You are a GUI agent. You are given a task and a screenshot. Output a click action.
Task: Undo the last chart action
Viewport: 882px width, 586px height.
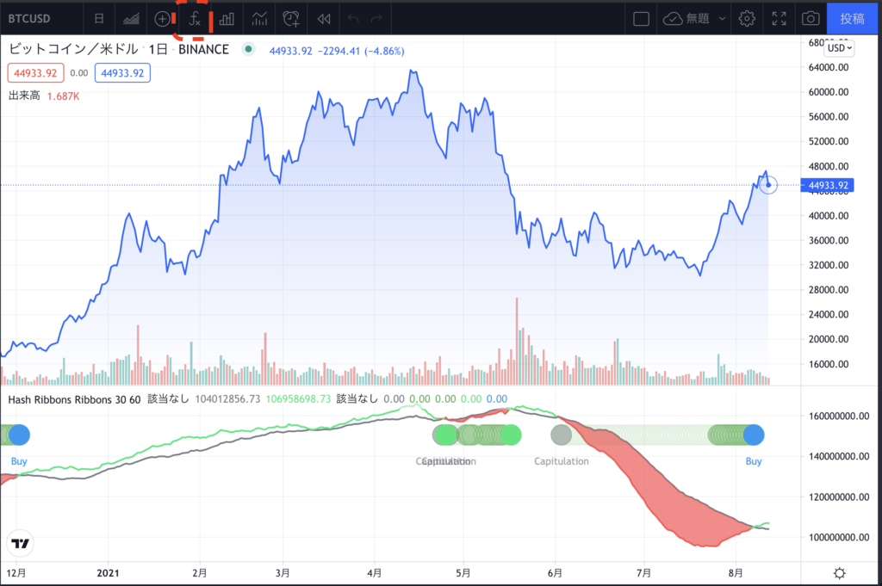353,19
